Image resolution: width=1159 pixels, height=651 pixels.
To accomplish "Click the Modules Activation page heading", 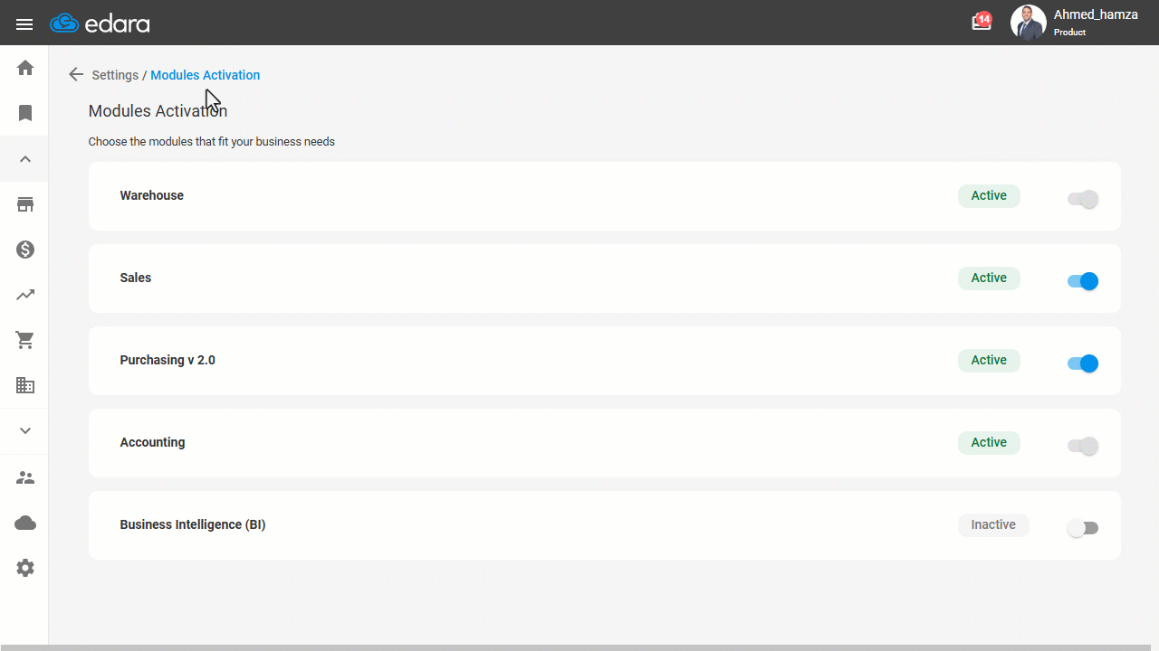I will [158, 111].
